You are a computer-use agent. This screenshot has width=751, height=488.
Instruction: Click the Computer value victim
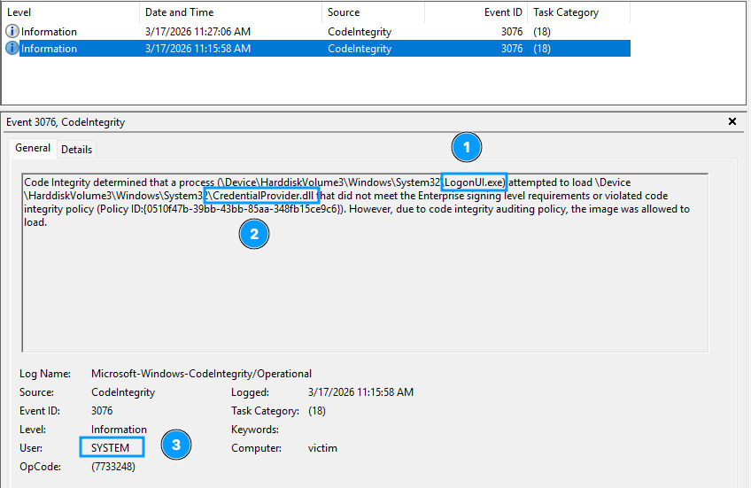322,448
